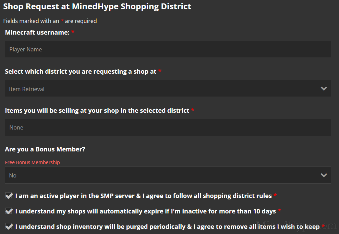
Task: Uncheck the shops expire after 10 days checkbox
Action: 9,211
